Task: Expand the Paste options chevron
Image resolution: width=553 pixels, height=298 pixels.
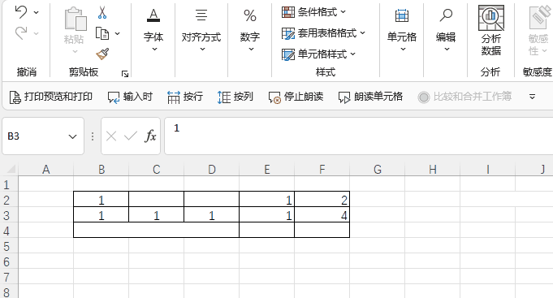Action: click(x=75, y=52)
